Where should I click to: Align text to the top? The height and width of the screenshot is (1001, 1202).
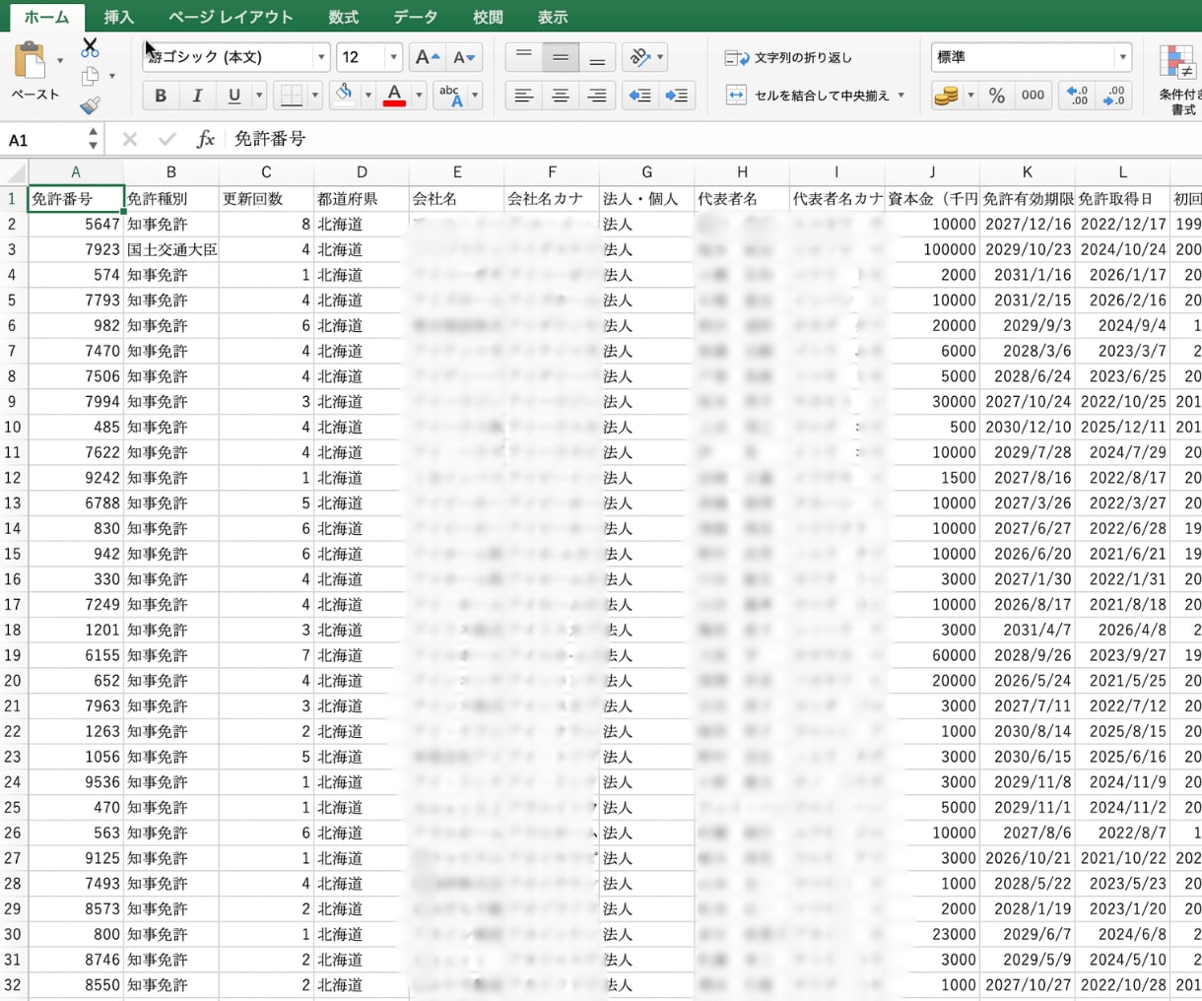click(x=523, y=57)
